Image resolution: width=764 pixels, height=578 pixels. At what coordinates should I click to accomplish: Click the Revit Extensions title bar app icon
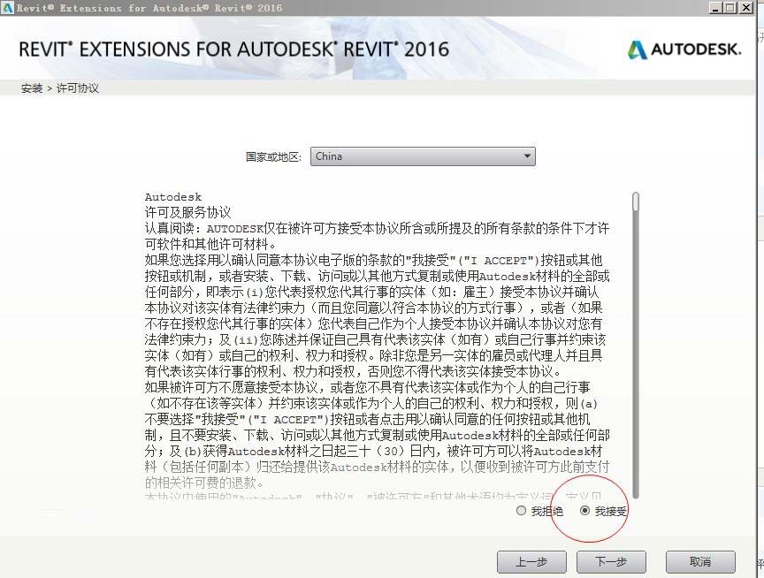7,7
